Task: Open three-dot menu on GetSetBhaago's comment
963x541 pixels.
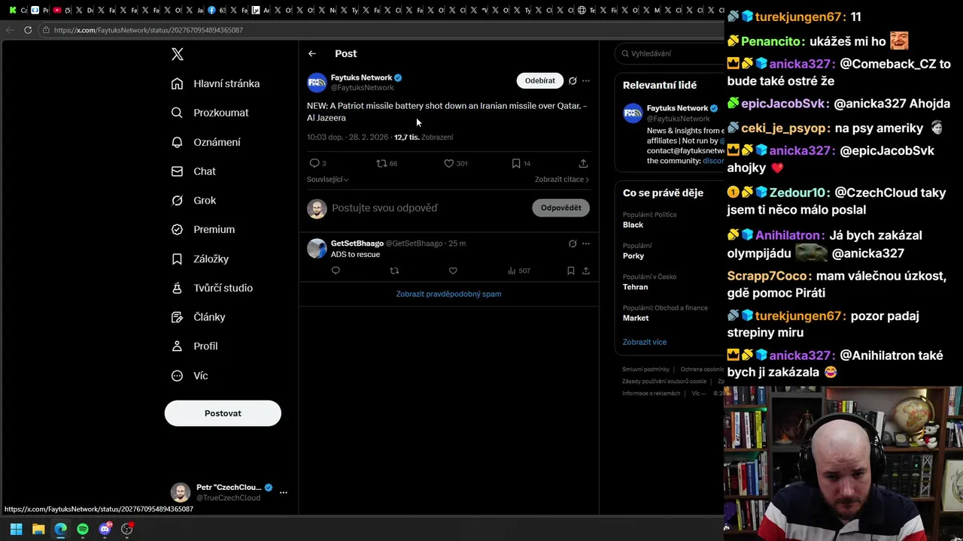Action: (586, 243)
